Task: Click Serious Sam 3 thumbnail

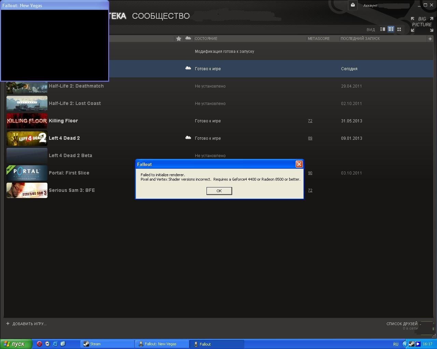Action: tap(27, 190)
